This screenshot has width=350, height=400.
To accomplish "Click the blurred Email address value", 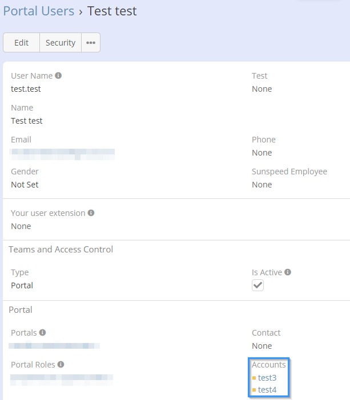I will [x=63, y=153].
